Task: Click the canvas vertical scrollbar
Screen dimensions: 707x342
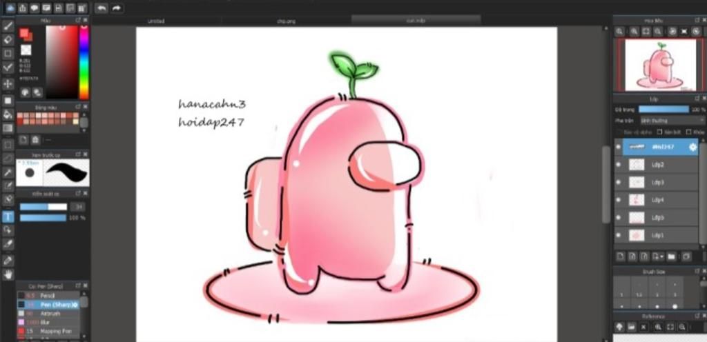Action: tap(606, 185)
